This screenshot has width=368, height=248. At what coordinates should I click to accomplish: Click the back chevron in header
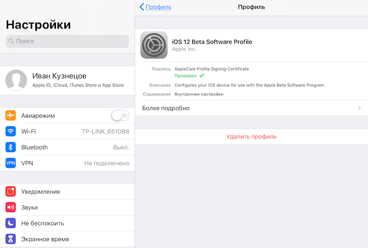142,7
